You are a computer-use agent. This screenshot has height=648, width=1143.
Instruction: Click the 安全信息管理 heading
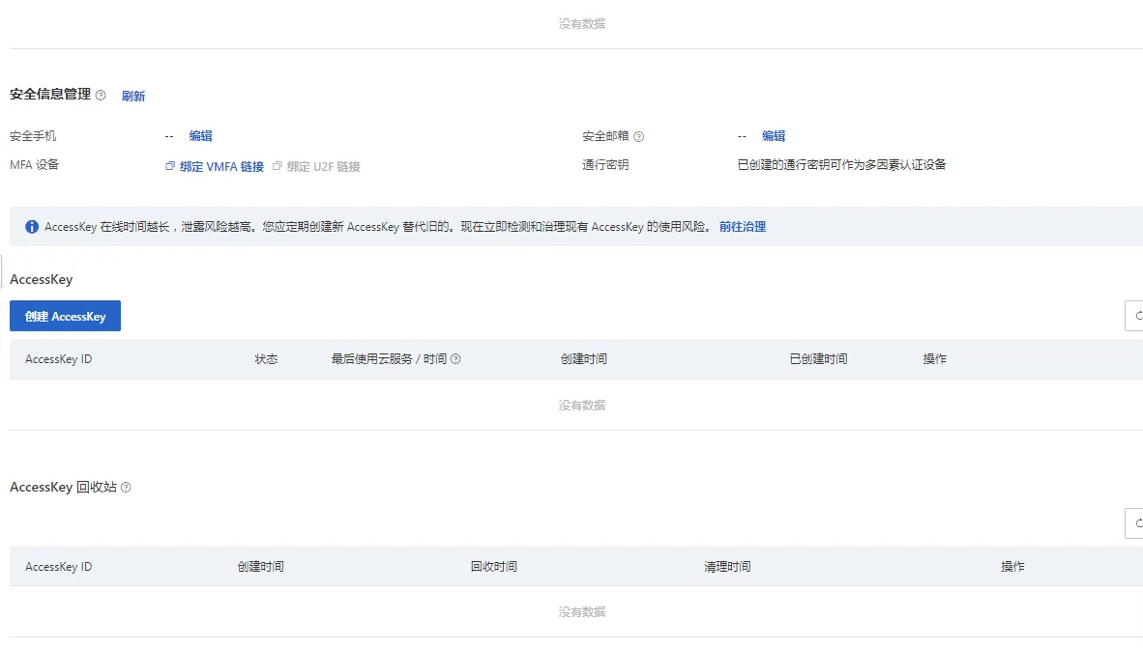[x=50, y=95]
